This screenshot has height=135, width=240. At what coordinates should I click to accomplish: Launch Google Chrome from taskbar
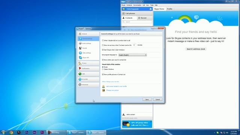11,132
